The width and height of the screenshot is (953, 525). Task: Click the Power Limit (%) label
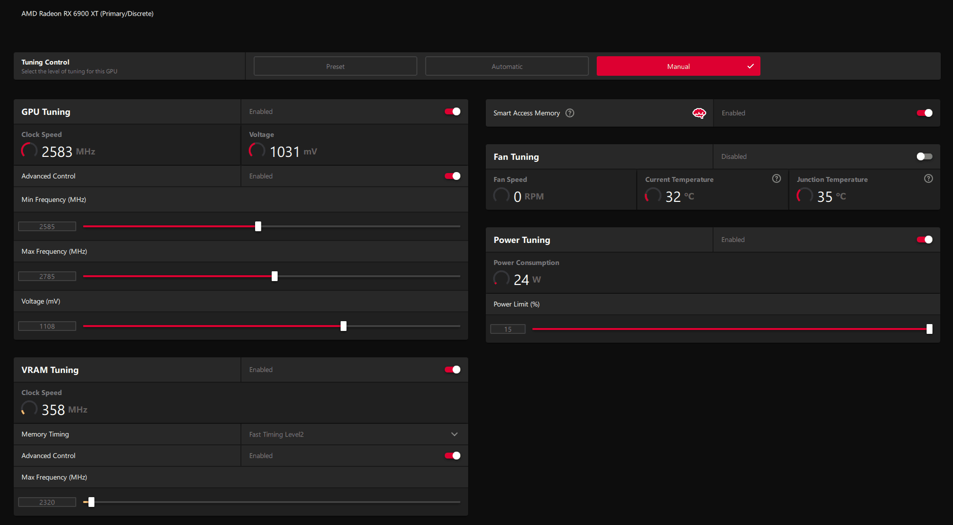(517, 304)
